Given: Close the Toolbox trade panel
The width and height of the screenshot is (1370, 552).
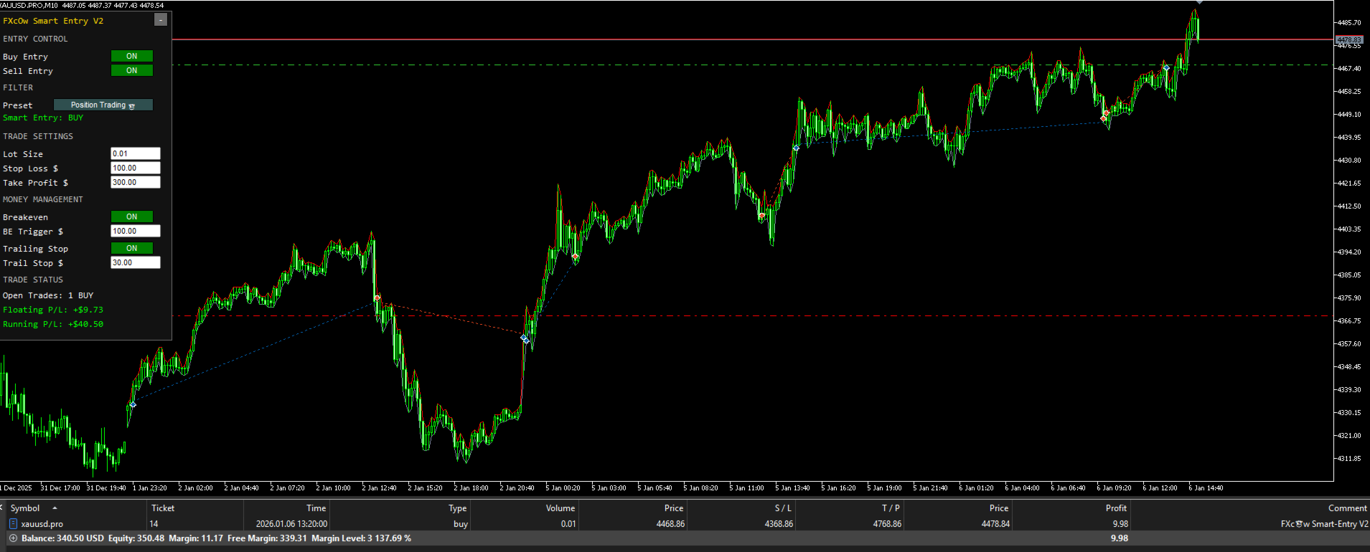Looking at the screenshot, I should point(2,507).
